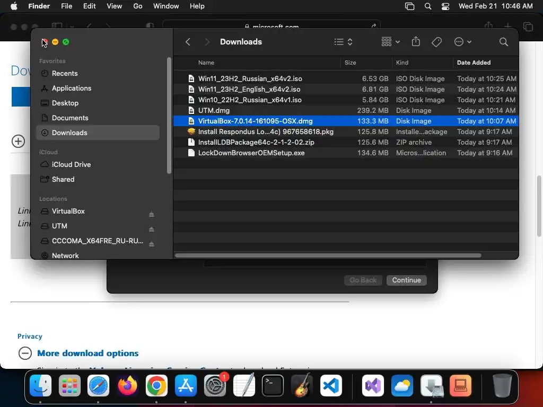Select VirtualBox-7.0.14-161095-OSX.dmg file
This screenshot has height=407, width=543.
point(346,121)
